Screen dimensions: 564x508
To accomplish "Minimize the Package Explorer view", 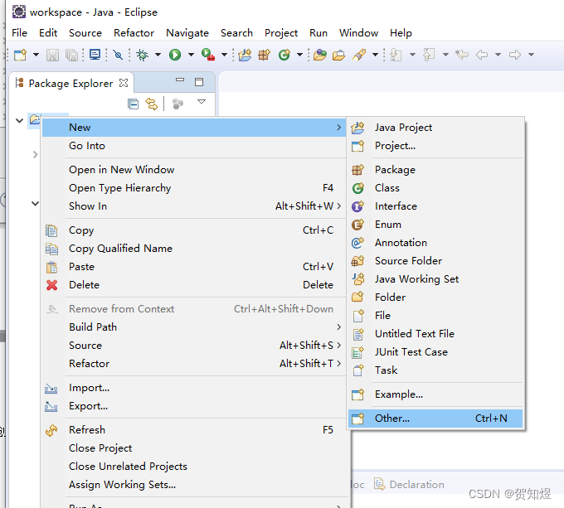I will pos(180,80).
